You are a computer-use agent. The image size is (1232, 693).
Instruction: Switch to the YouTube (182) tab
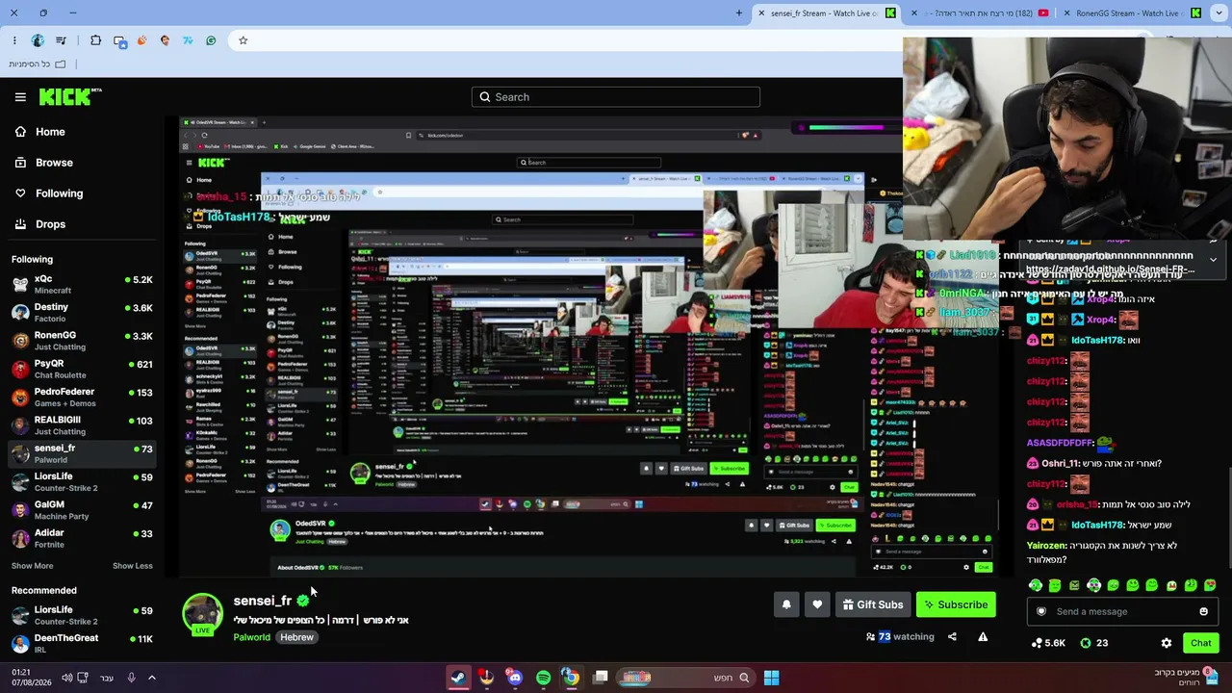[979, 13]
